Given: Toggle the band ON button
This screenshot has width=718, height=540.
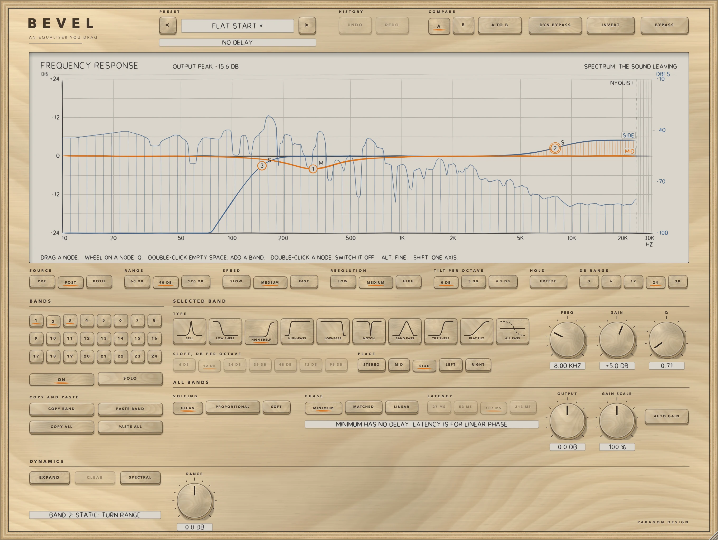Looking at the screenshot, I should click(x=62, y=379).
